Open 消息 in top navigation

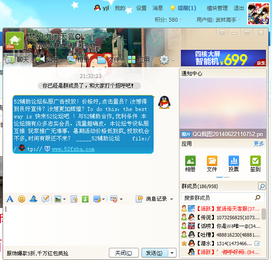(x=157, y=8)
